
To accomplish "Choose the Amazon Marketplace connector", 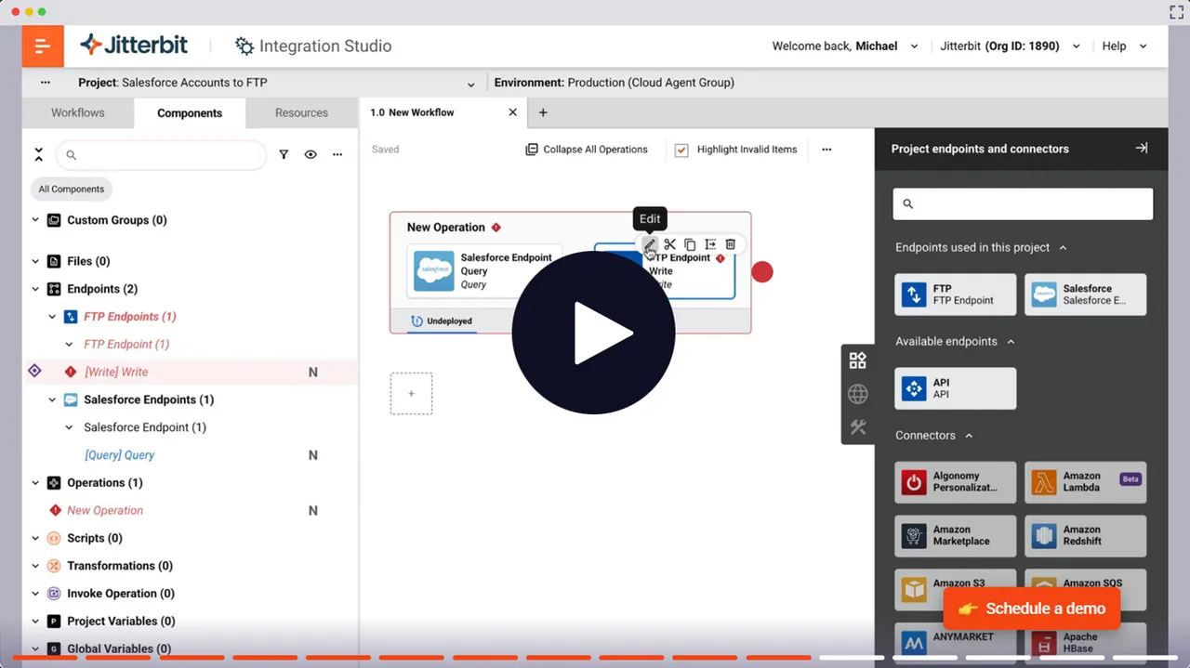I will 956,536.
